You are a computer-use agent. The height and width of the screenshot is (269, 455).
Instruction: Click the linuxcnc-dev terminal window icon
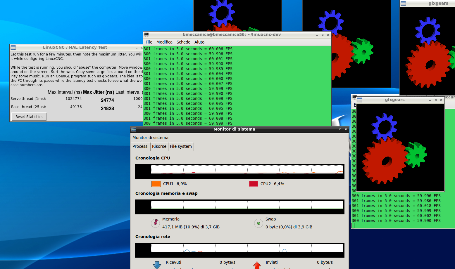click(x=147, y=35)
